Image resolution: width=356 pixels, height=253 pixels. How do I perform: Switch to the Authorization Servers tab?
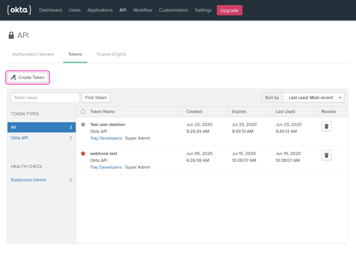[x=33, y=54]
